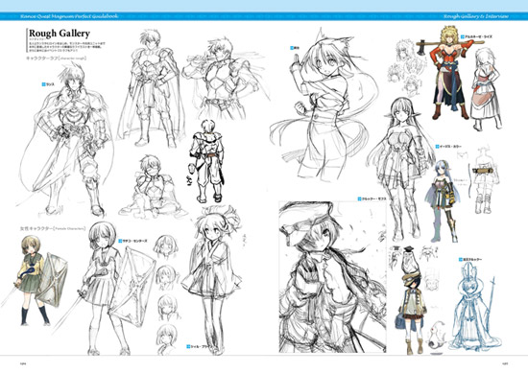This screenshot has width=528, height=373.
Task: Click the caption label above the framed cap girl
Action: [x=372, y=198]
